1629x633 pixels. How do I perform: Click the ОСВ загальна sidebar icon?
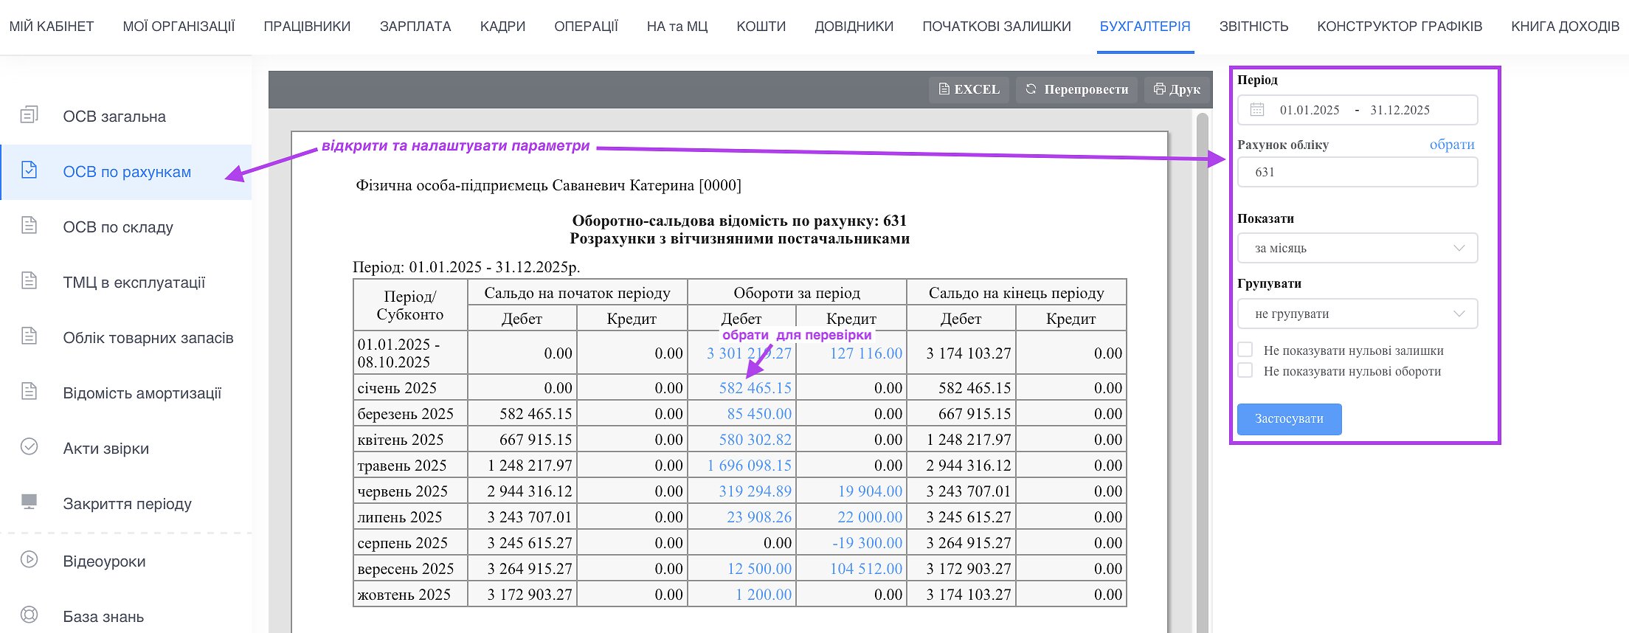click(29, 115)
